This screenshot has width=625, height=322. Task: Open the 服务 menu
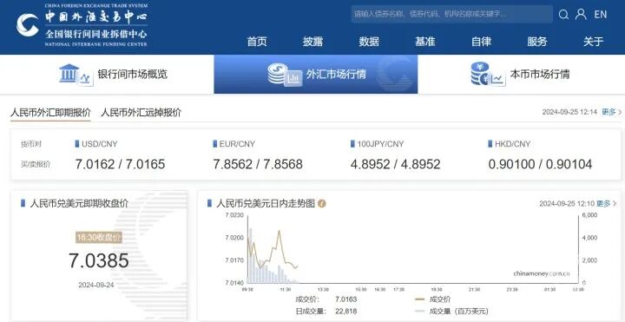tap(537, 42)
